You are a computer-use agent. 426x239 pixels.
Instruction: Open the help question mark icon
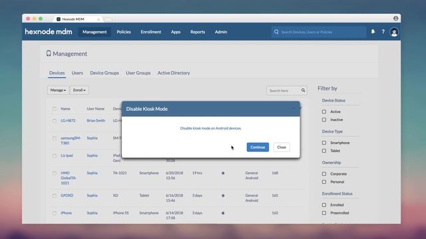(383, 32)
